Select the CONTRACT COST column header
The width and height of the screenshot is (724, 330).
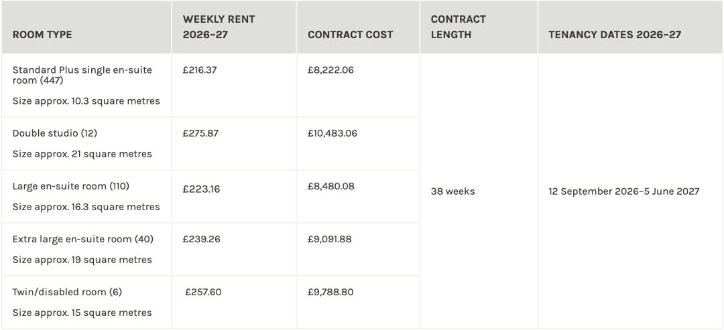click(350, 35)
